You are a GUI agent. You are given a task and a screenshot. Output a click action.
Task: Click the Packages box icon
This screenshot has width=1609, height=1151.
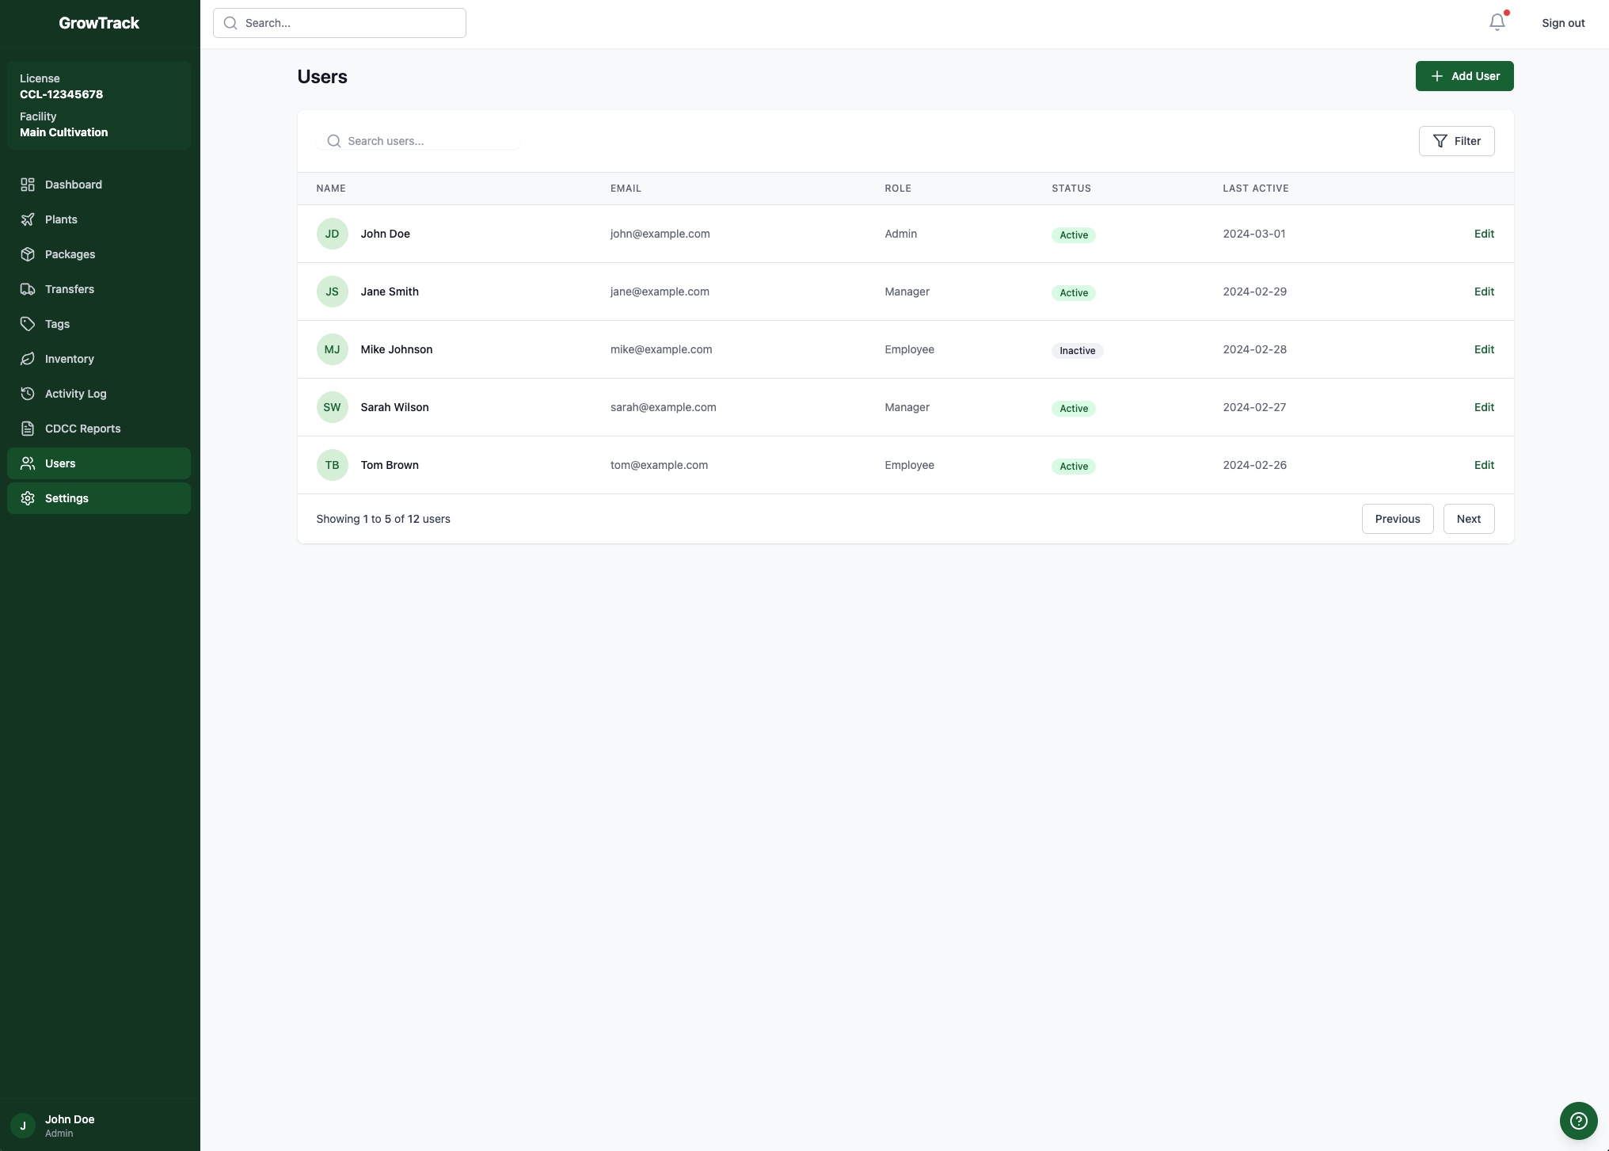[28, 254]
